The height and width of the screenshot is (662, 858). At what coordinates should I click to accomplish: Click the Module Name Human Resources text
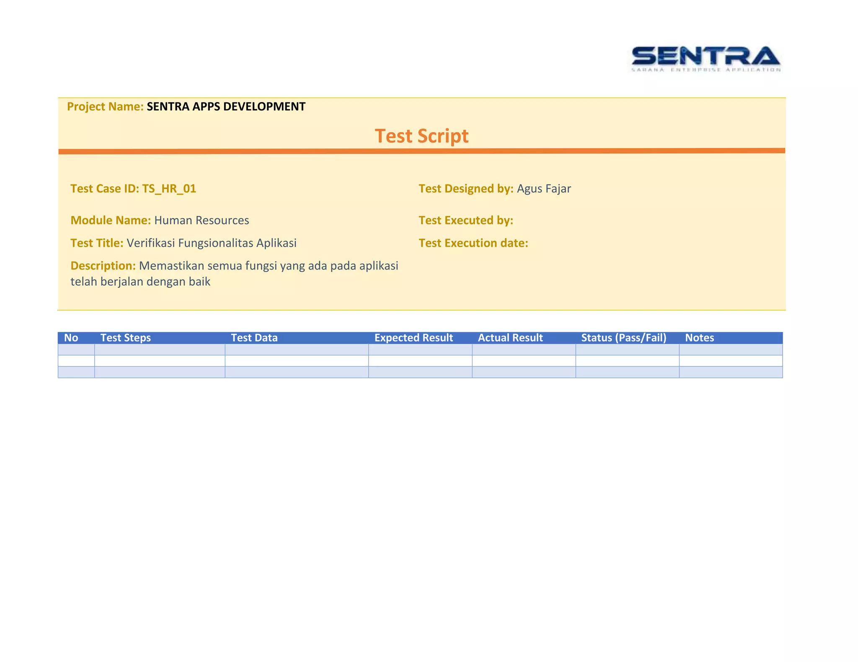(x=160, y=221)
